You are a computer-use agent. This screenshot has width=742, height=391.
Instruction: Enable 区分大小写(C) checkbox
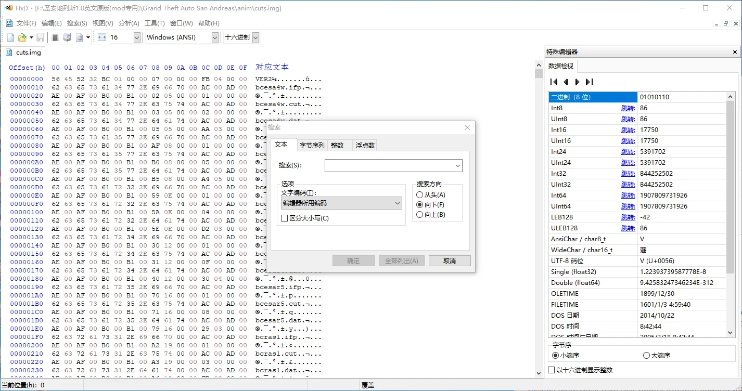pos(305,218)
